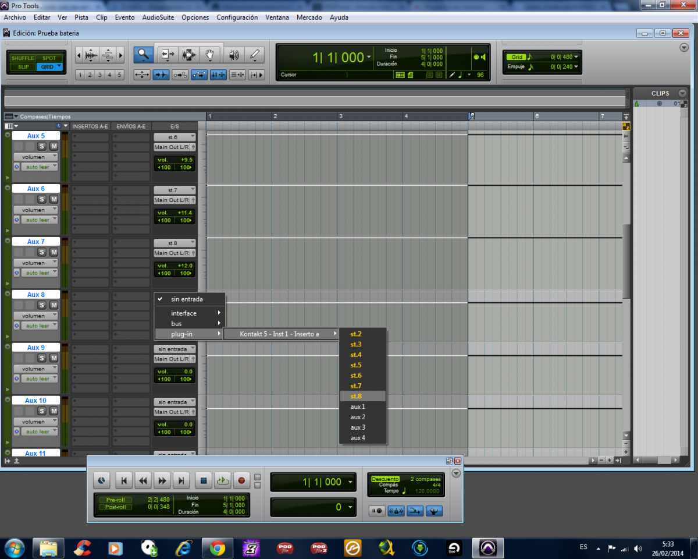Open the Pista menu
Viewport: 698px width, 559px height.
point(81,17)
